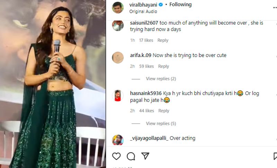Click _vijayagollapalli_ avatar
Viewport: 277px width, 168px height.
pos(118,140)
